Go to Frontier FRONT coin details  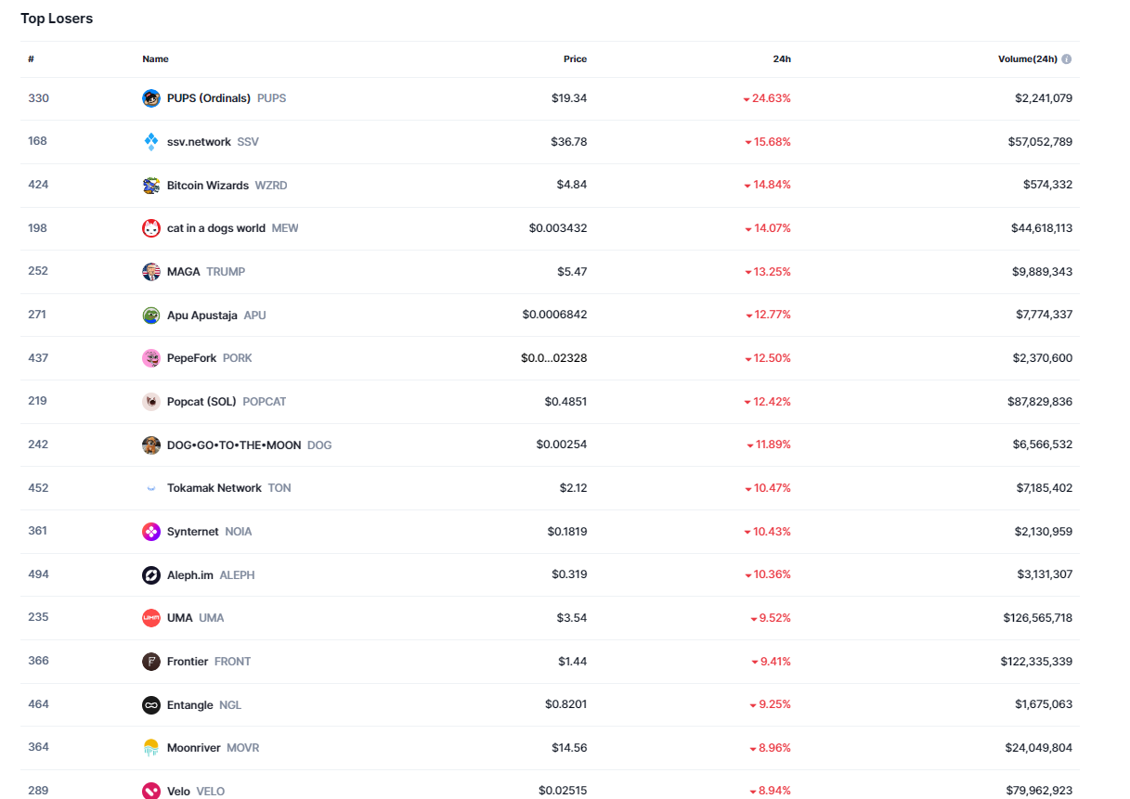(x=188, y=662)
